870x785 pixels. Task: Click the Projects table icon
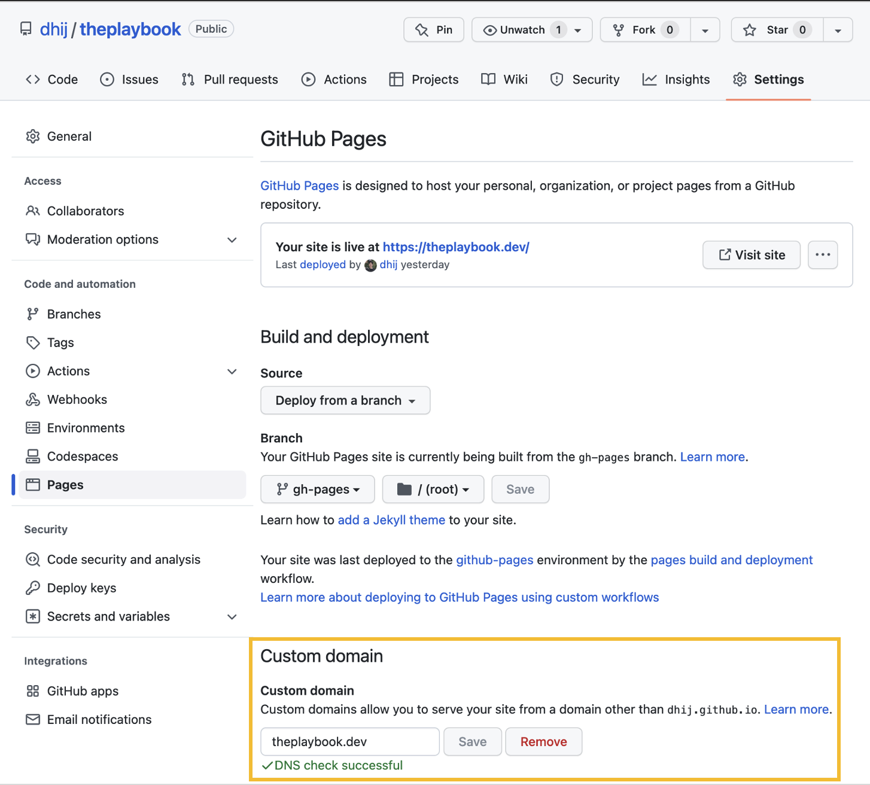click(x=396, y=80)
